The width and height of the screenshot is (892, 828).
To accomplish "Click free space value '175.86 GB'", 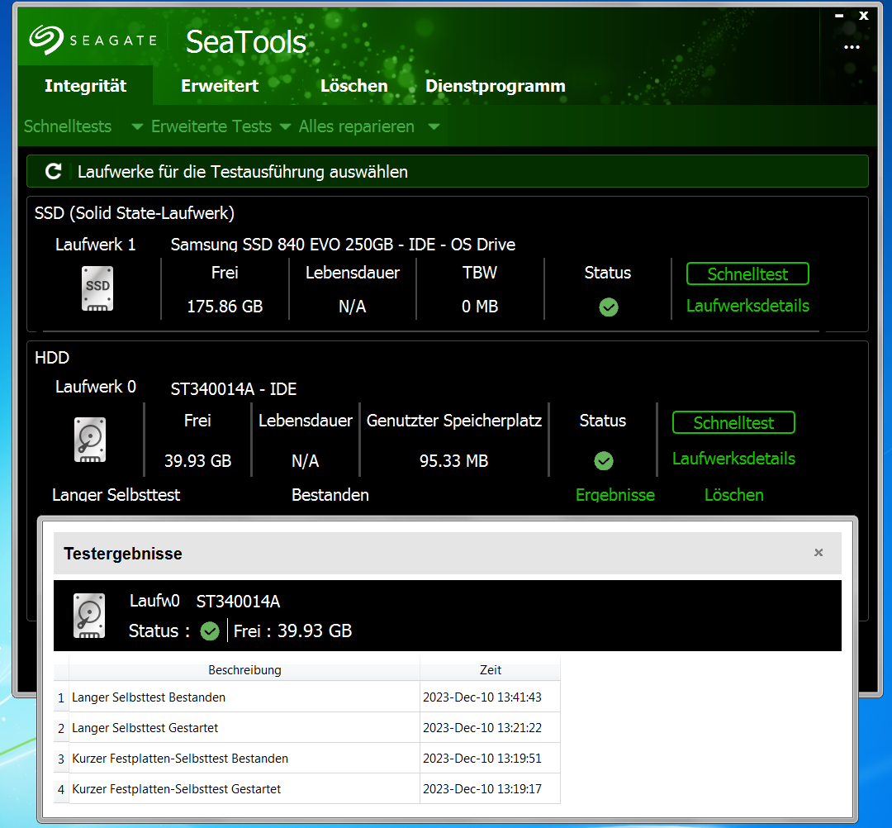I will pos(225,306).
